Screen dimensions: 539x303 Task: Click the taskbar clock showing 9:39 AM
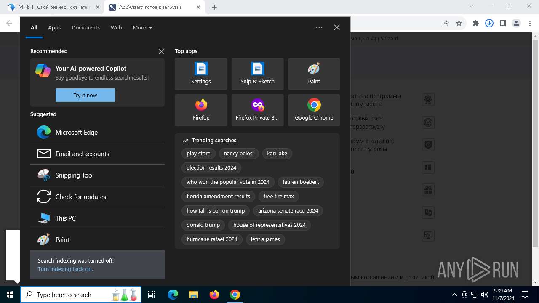(503, 295)
